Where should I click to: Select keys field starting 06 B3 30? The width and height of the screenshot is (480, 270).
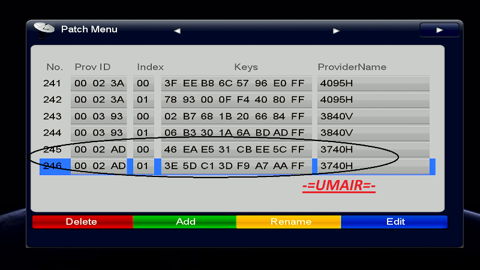pyautogui.click(x=236, y=133)
